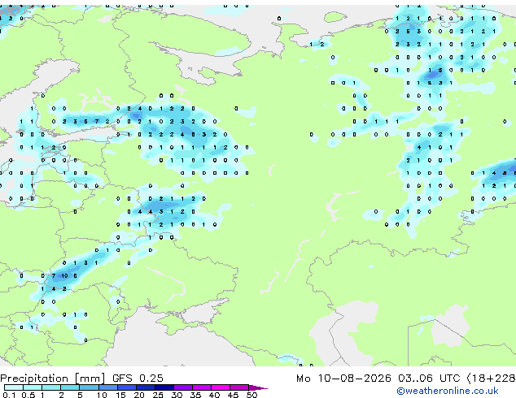This screenshot has height=398, width=516.
Task: Select the 0.1 mm legend color swatch
Action: point(14,387)
